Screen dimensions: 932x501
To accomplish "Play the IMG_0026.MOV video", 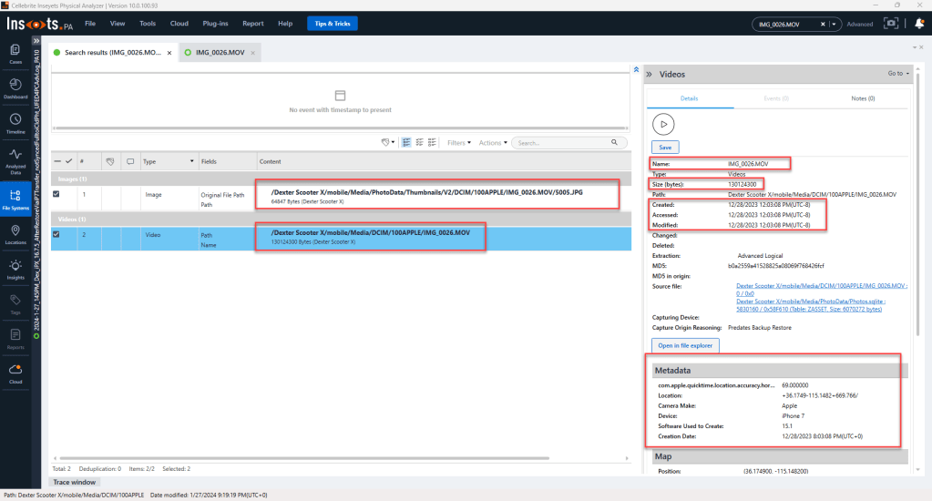I will tap(664, 123).
